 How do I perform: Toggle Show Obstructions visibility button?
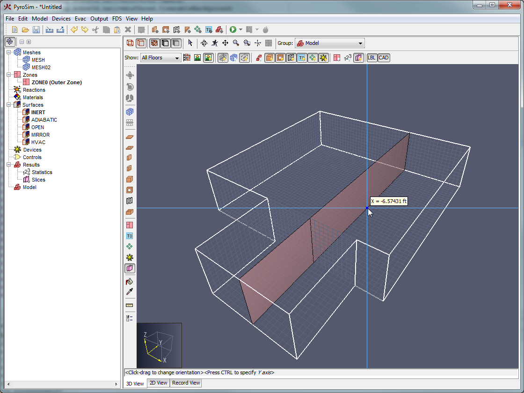pyautogui.click(x=269, y=58)
